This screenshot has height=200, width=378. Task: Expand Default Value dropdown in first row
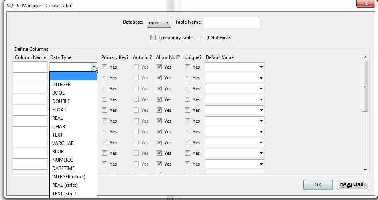point(261,67)
